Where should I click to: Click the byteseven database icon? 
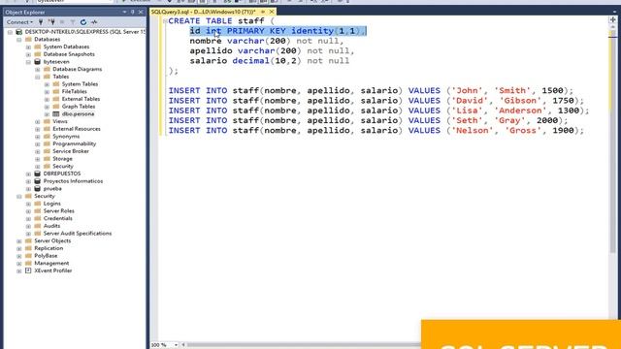(x=37, y=62)
